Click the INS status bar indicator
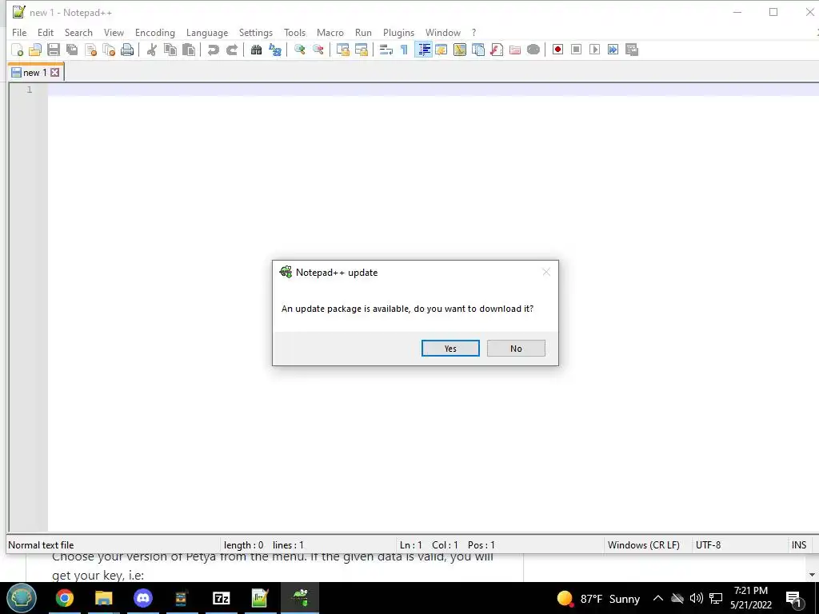Image resolution: width=819 pixels, height=614 pixels. [x=799, y=544]
